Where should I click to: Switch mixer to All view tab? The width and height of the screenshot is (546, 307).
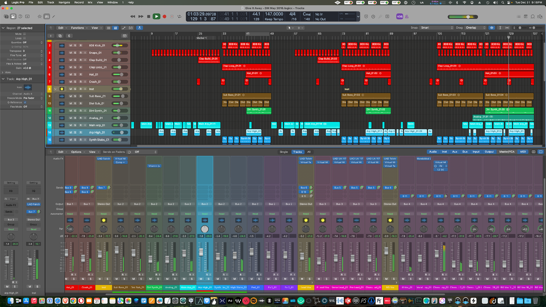[x=308, y=152]
